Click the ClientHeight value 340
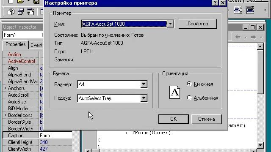Viewport: 271px width, 152px height. click(44, 142)
